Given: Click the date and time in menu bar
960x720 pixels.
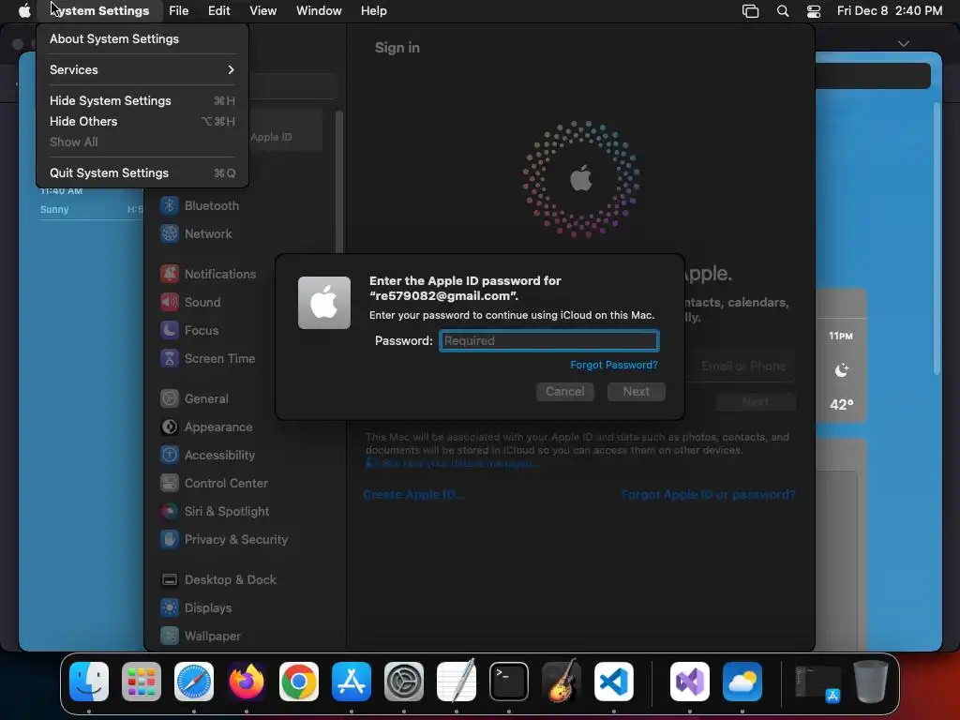Looking at the screenshot, I should click(890, 10).
